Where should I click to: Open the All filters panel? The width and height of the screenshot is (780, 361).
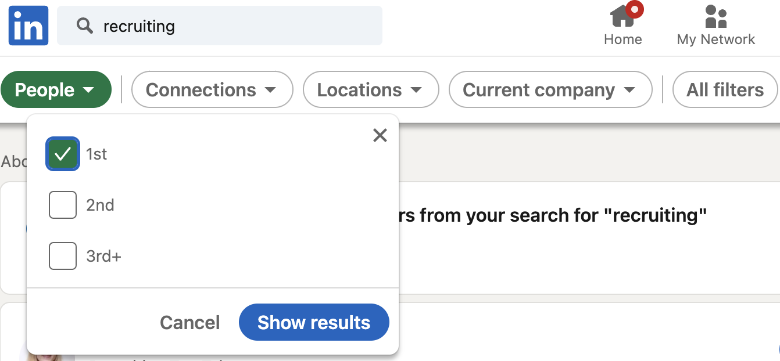(725, 89)
